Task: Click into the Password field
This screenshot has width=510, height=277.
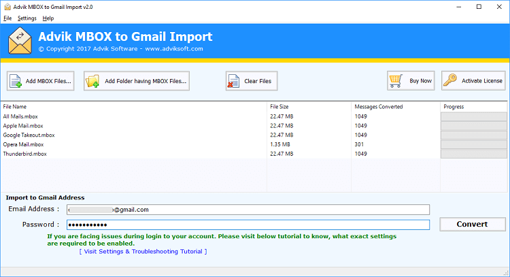Action: (x=248, y=225)
